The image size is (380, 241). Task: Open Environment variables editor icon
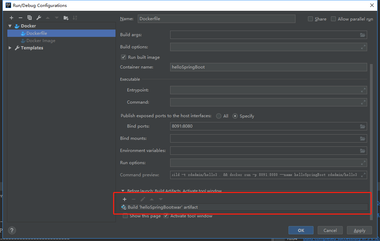coord(362,151)
